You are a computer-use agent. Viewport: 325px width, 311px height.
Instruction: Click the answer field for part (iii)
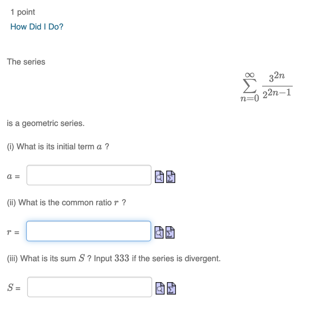[89, 287]
